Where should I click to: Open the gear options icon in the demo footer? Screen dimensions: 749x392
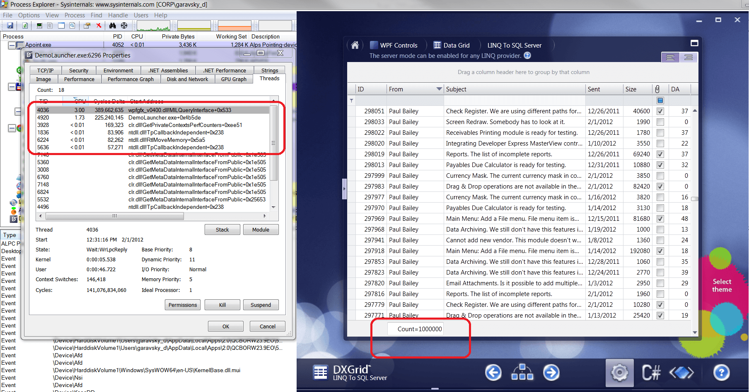tap(620, 373)
